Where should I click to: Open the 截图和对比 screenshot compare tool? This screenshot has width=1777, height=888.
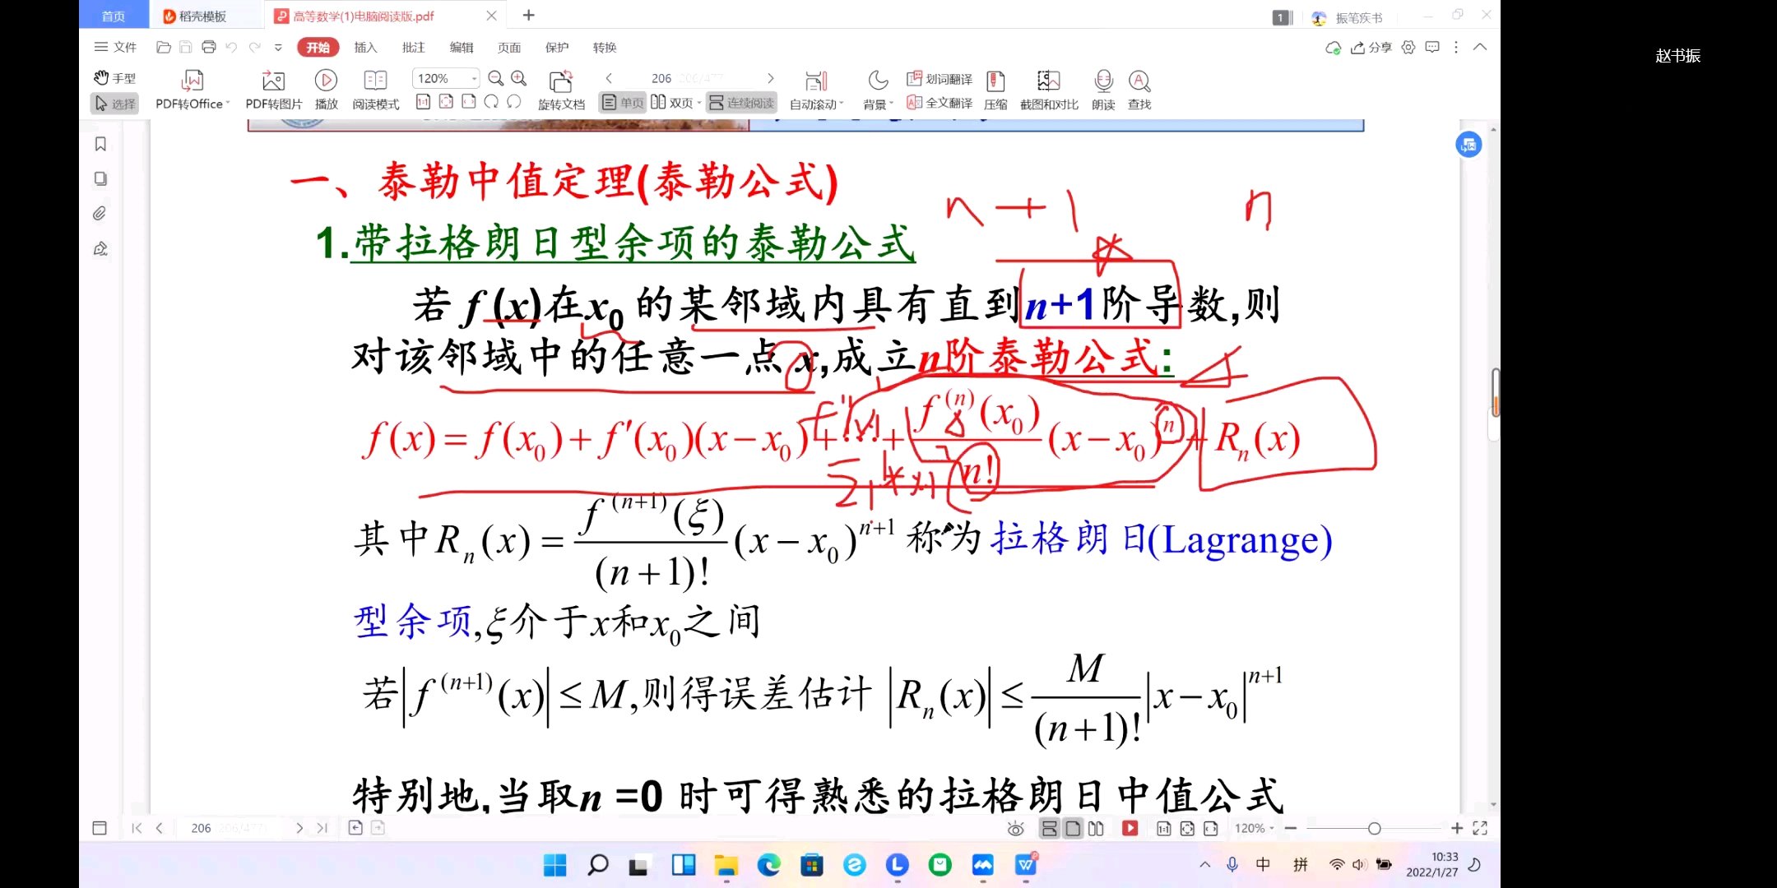[x=1048, y=81]
